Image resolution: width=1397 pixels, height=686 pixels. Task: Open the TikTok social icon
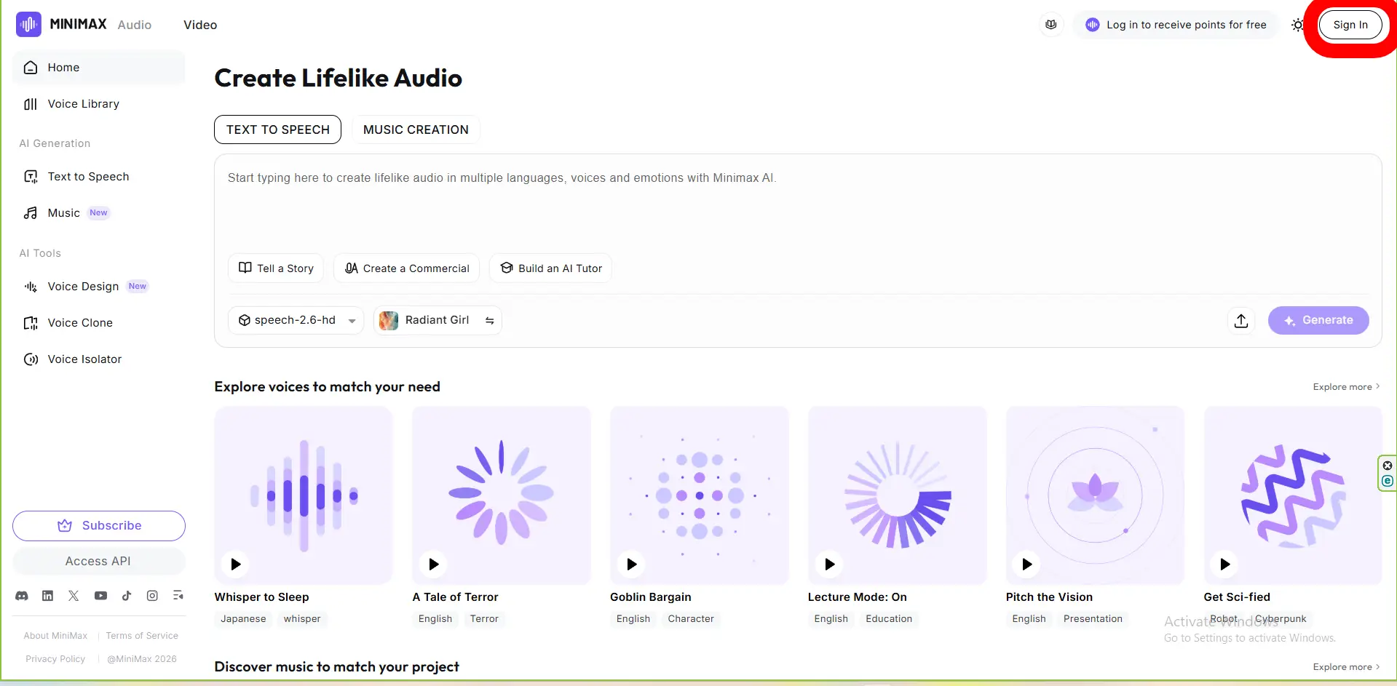(x=127, y=596)
